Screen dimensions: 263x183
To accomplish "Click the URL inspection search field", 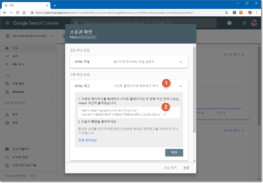I will coord(144,23).
